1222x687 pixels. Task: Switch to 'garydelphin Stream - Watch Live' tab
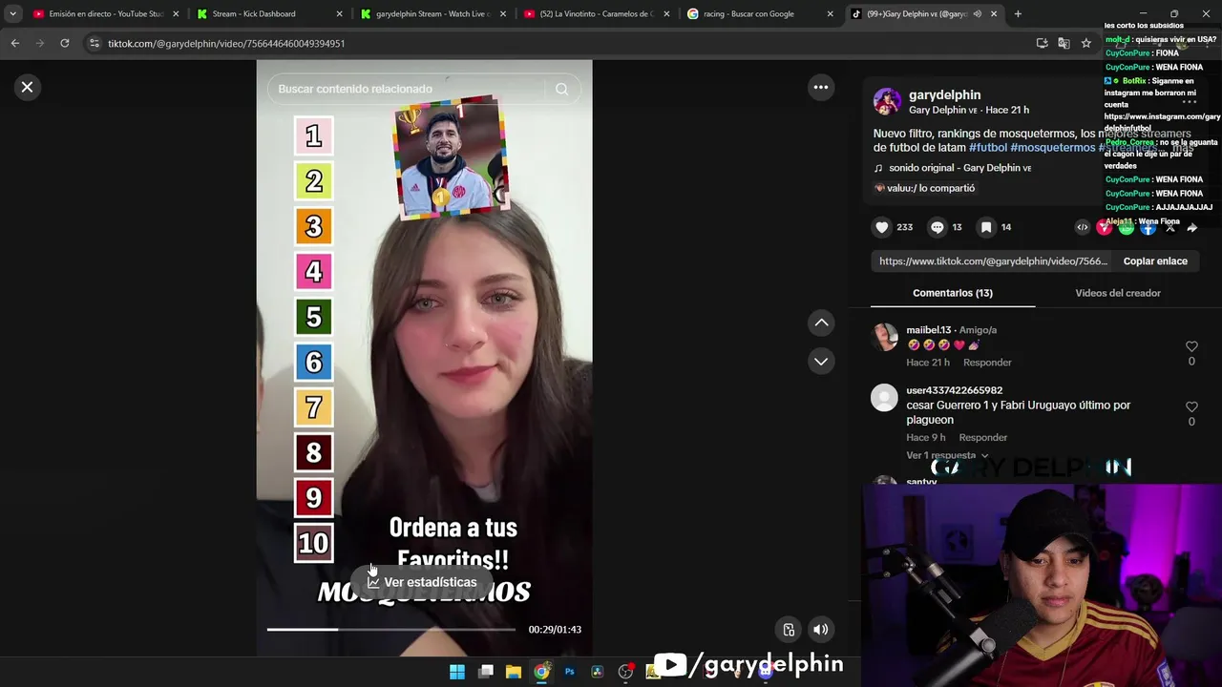(432, 14)
